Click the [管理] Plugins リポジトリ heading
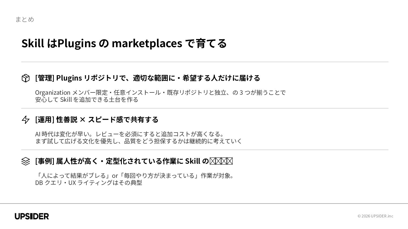Screen dimensions: 408x229 click(147, 78)
